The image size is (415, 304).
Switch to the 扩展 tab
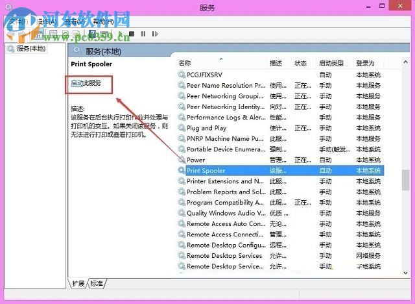[78, 284]
